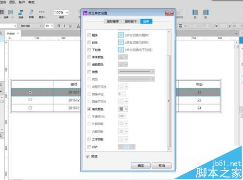This screenshot has width=243, height=180.
Task: Click the dialog scrollbar up arrow
Action: (x=169, y=32)
